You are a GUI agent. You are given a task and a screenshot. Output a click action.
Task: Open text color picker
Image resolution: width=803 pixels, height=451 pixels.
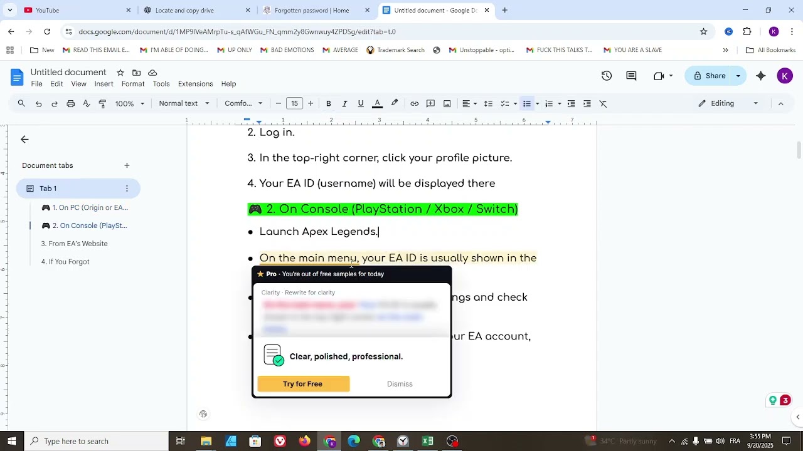tap(378, 103)
